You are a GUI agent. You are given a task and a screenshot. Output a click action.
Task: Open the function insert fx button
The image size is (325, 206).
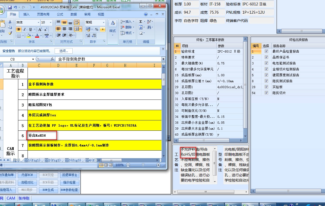(52, 59)
